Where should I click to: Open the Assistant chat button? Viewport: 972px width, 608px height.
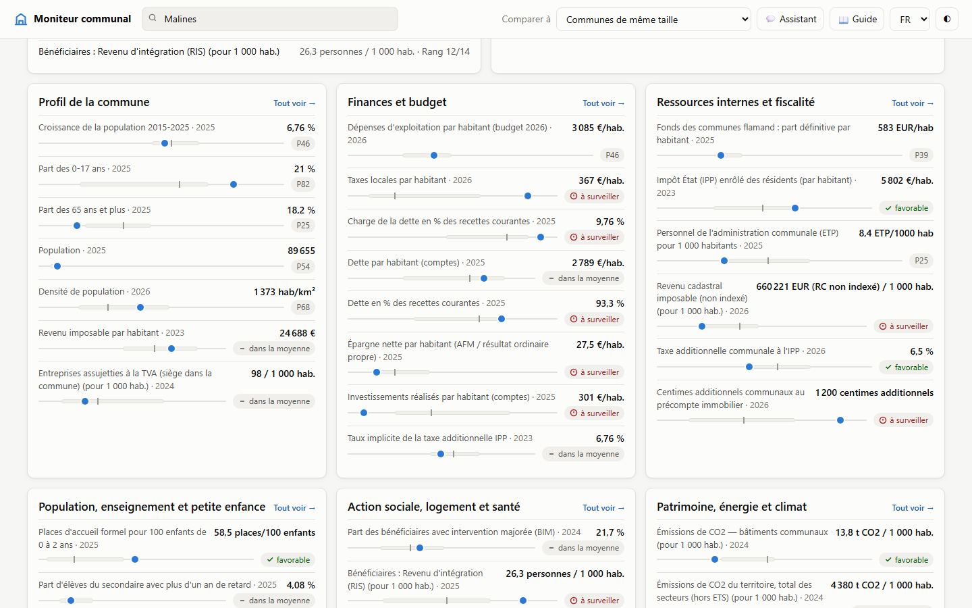pyautogui.click(x=790, y=19)
